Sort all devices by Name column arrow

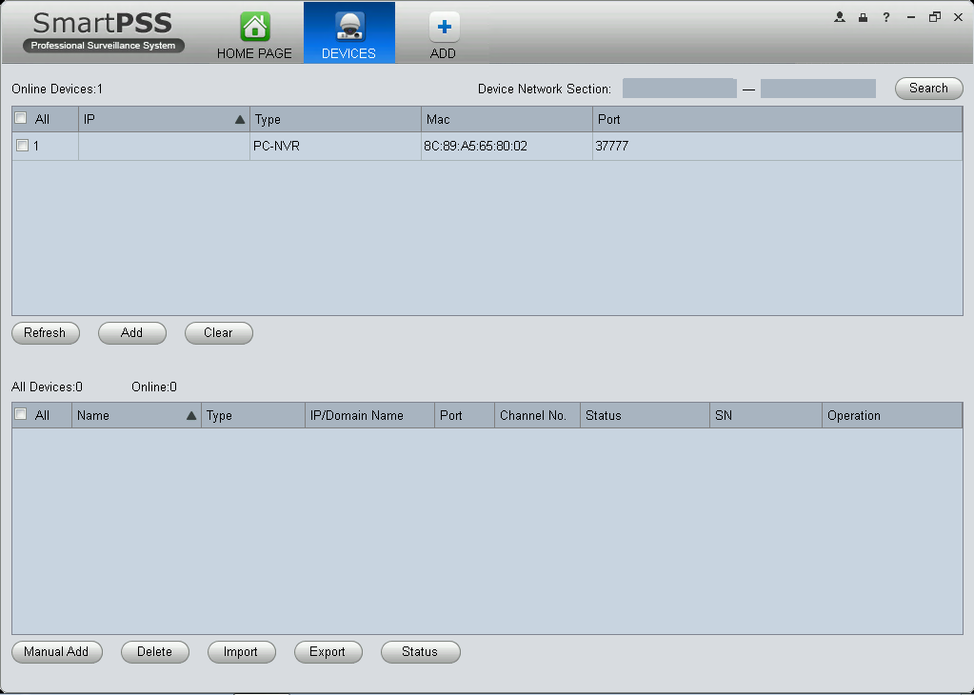tap(191, 416)
